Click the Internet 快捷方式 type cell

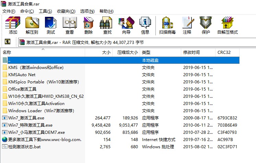click(x=159, y=139)
